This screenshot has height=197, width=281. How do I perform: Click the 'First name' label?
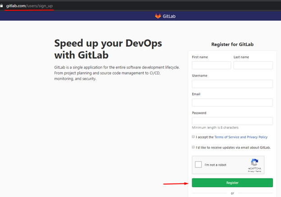(200, 57)
